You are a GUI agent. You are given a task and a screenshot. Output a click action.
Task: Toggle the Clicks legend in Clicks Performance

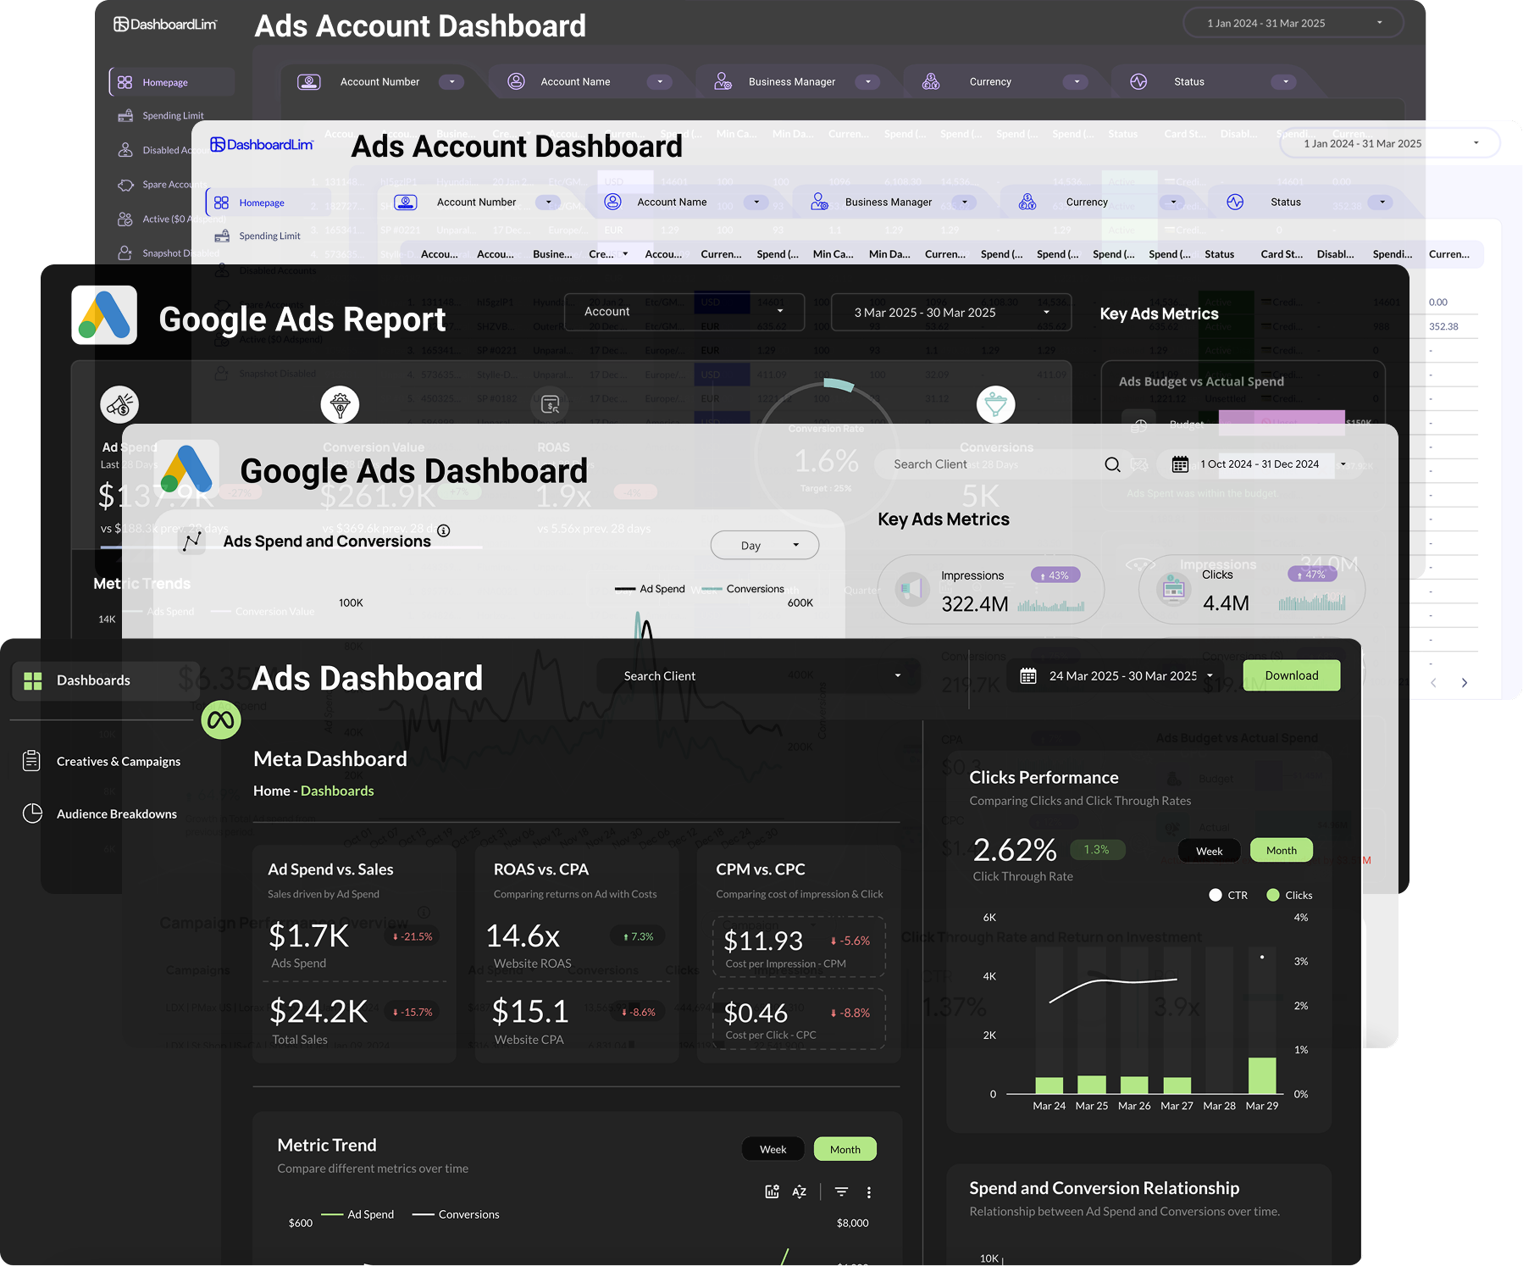point(1289,895)
